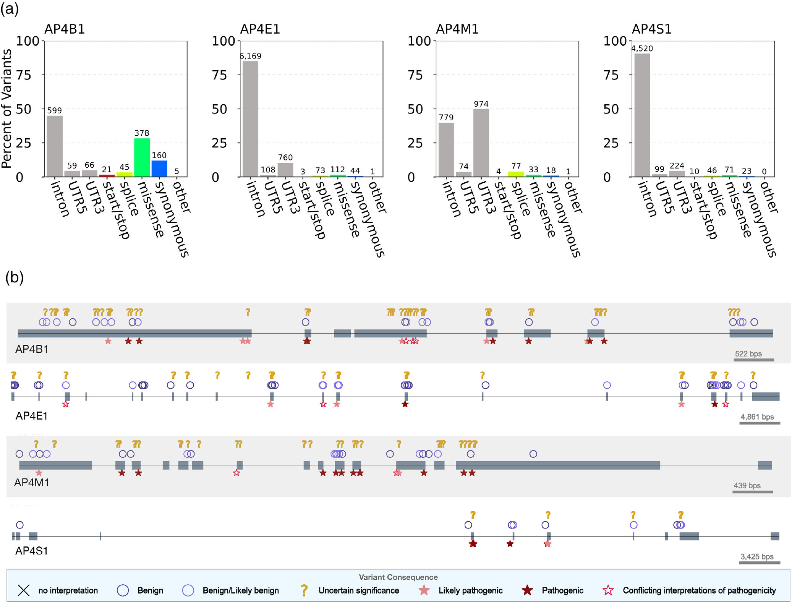Click the Likely pathogenic pink star legend icon
Screen dimensions: 792x603
pos(424,590)
